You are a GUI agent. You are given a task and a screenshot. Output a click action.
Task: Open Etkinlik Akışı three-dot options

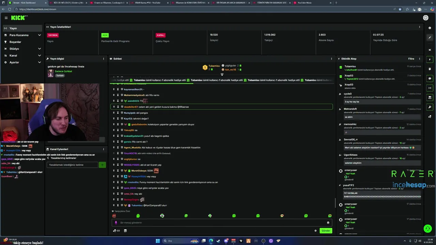(419, 59)
